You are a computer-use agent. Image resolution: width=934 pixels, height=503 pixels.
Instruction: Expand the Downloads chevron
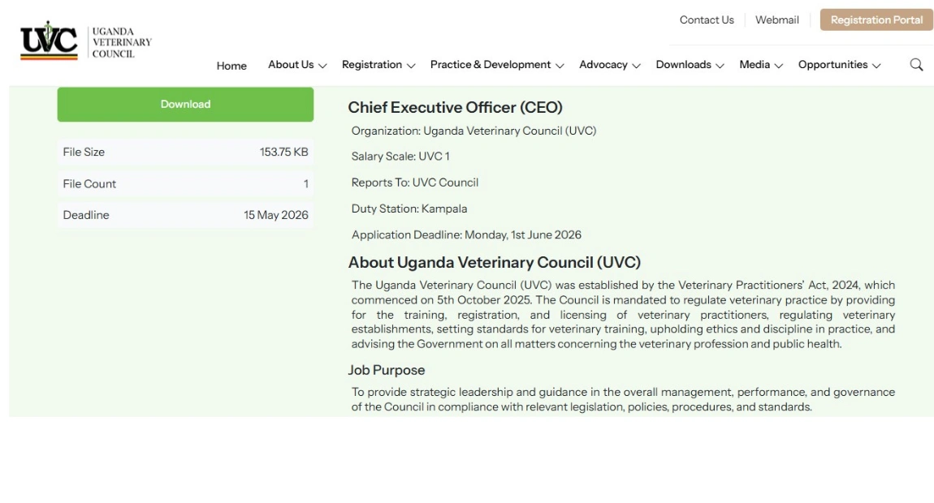(720, 66)
